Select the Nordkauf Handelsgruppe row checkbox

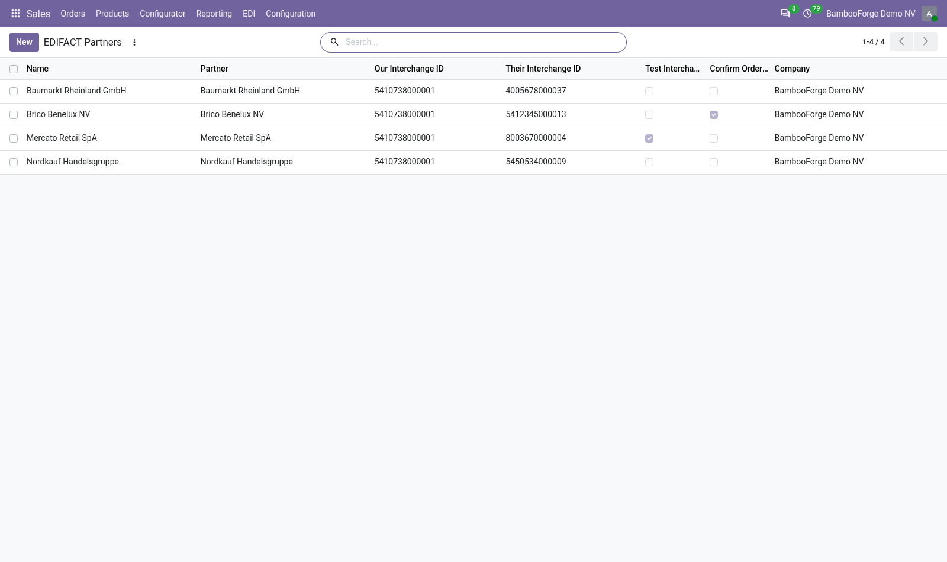pos(14,162)
